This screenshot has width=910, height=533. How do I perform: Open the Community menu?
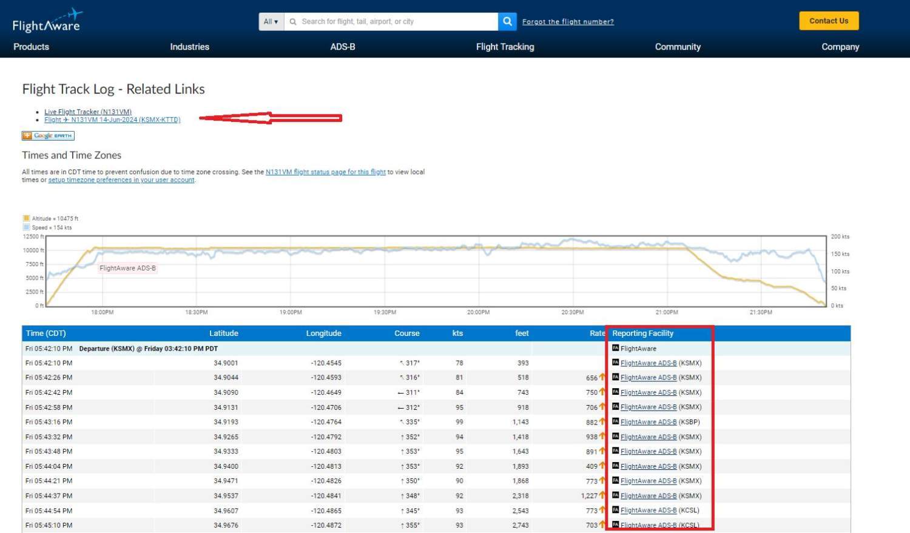(678, 47)
